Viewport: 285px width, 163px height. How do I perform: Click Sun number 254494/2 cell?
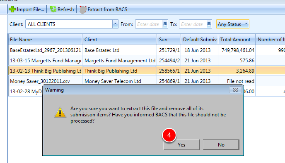tap(169, 61)
